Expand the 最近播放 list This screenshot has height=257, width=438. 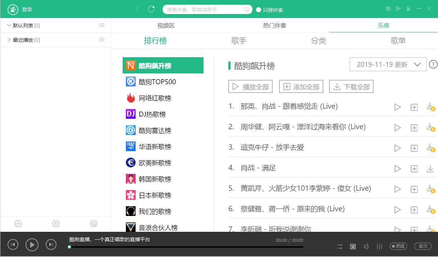(9, 40)
